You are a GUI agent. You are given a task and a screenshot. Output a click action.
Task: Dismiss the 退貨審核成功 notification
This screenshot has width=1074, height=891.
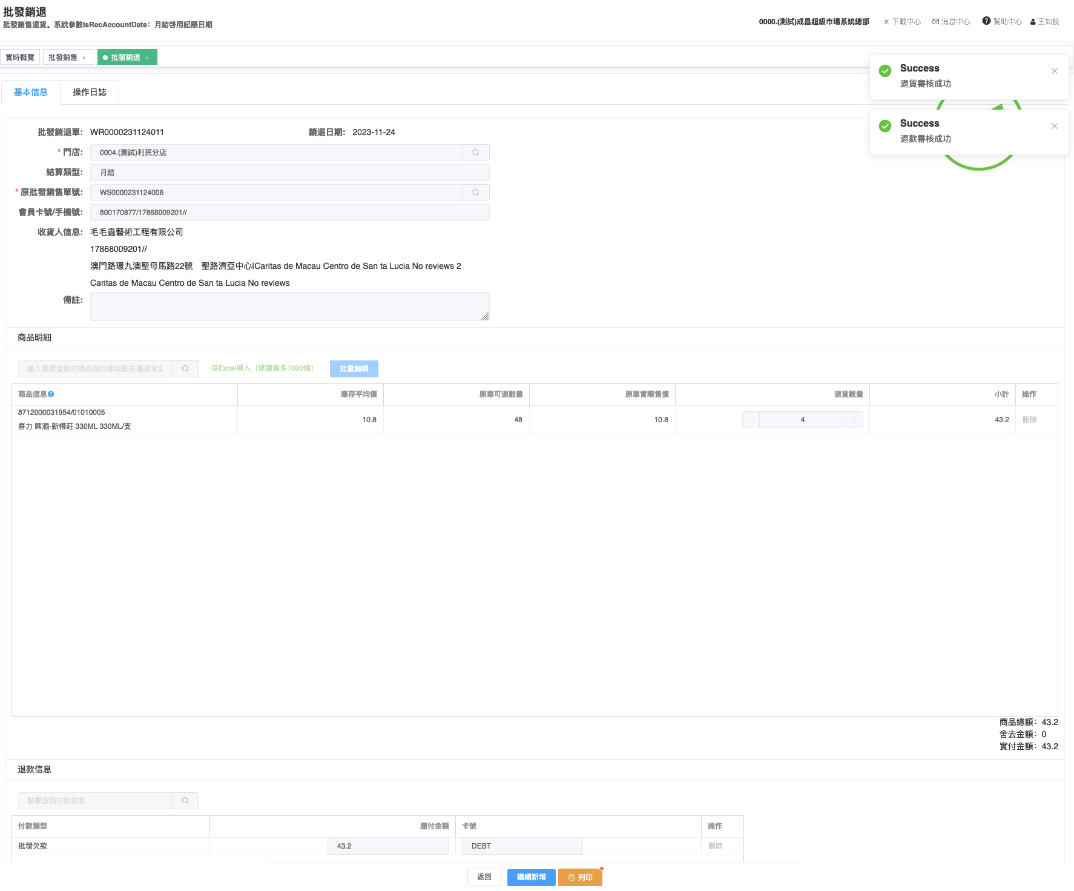tap(1055, 71)
